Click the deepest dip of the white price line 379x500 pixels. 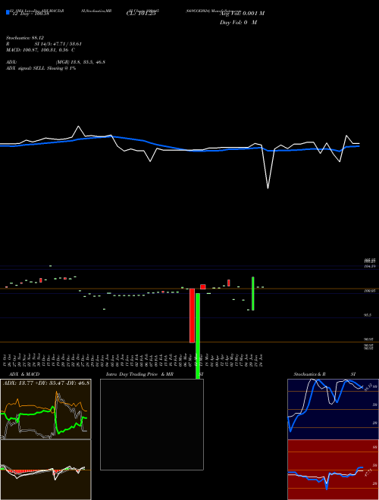tap(268, 188)
